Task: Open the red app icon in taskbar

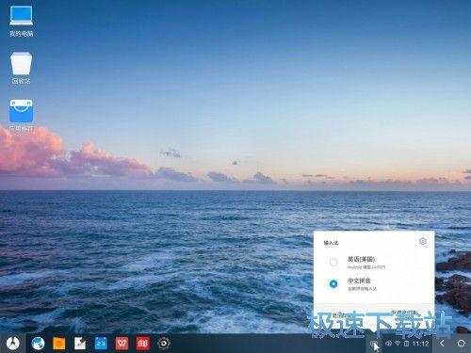Action: click(142, 344)
